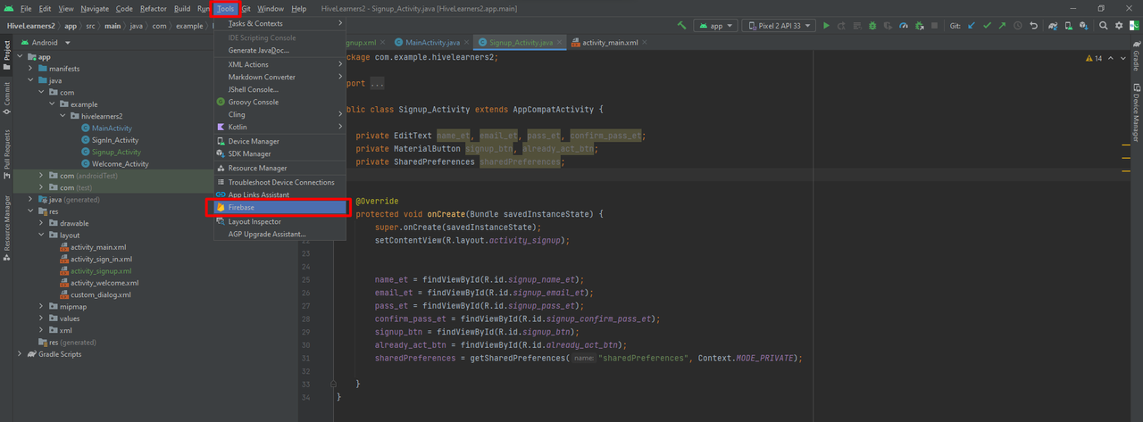Image resolution: width=1143 pixels, height=422 pixels.
Task: Expand the mipmap folder
Action: (42, 306)
